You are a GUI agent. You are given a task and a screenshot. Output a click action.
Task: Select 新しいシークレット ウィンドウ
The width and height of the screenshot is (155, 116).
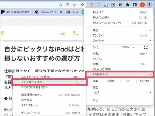118,23
